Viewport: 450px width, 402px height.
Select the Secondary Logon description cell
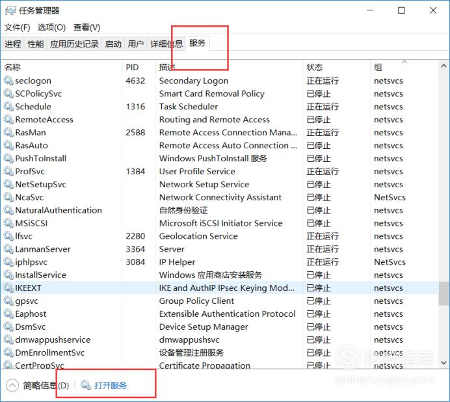[194, 81]
